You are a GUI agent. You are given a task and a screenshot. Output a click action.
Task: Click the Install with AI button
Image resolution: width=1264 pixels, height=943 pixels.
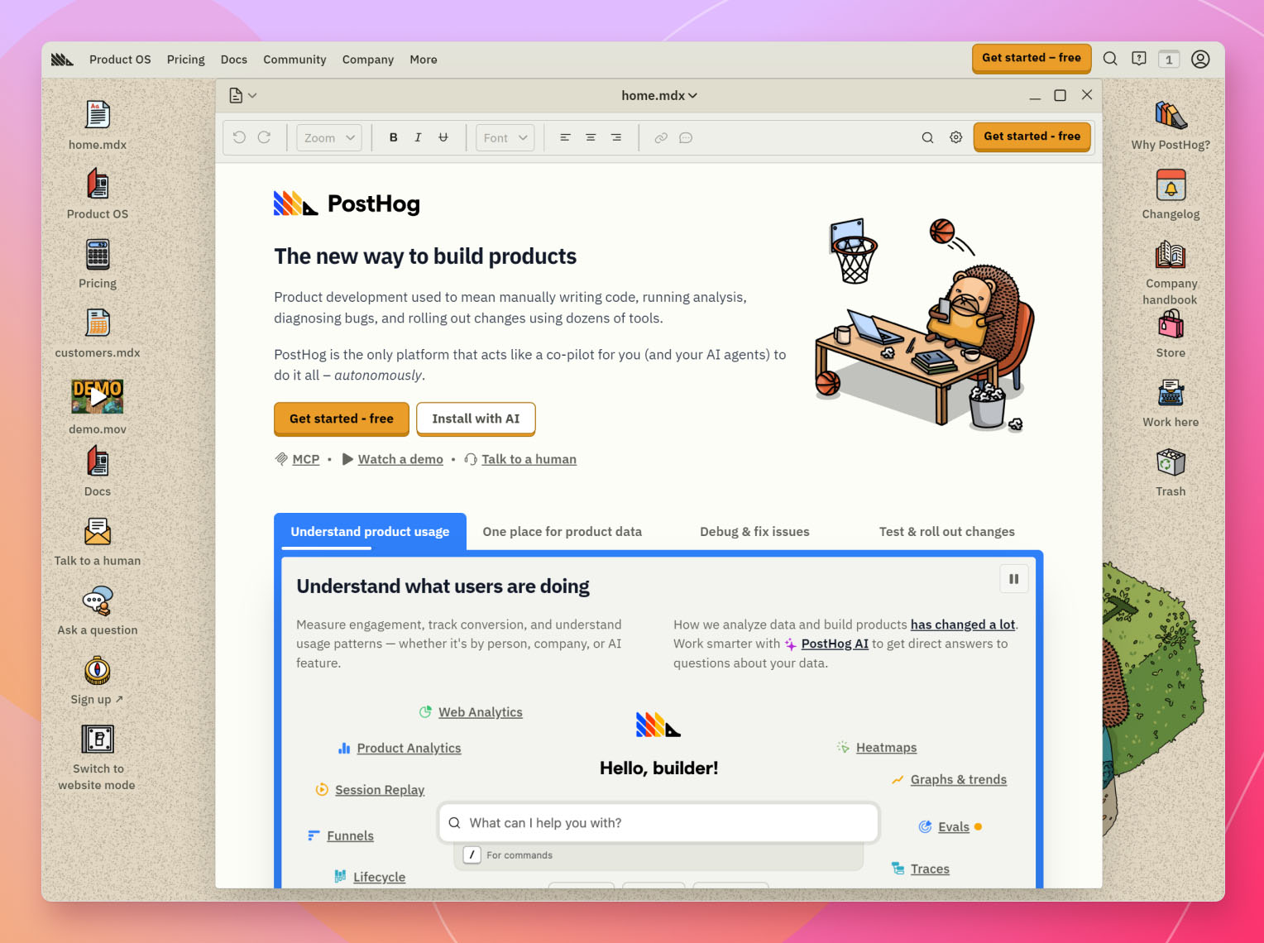(x=476, y=419)
